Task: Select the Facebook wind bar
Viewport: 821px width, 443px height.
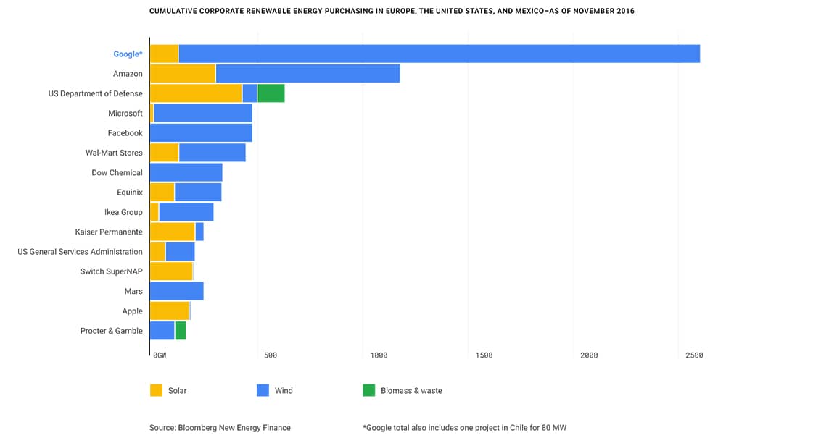Action: click(201, 133)
